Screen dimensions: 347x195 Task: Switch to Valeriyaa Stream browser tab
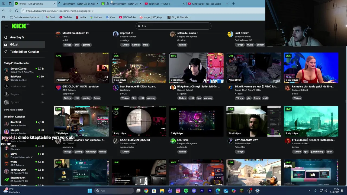pyautogui.click(x=124, y=4)
